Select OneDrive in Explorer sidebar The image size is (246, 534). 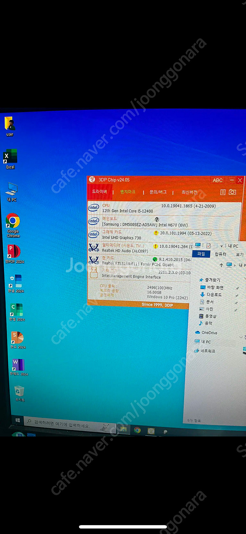[x=206, y=332]
